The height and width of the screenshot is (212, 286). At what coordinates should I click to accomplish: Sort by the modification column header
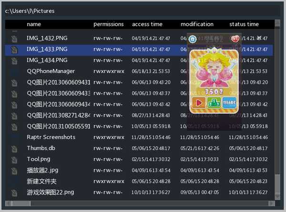[x=197, y=24]
